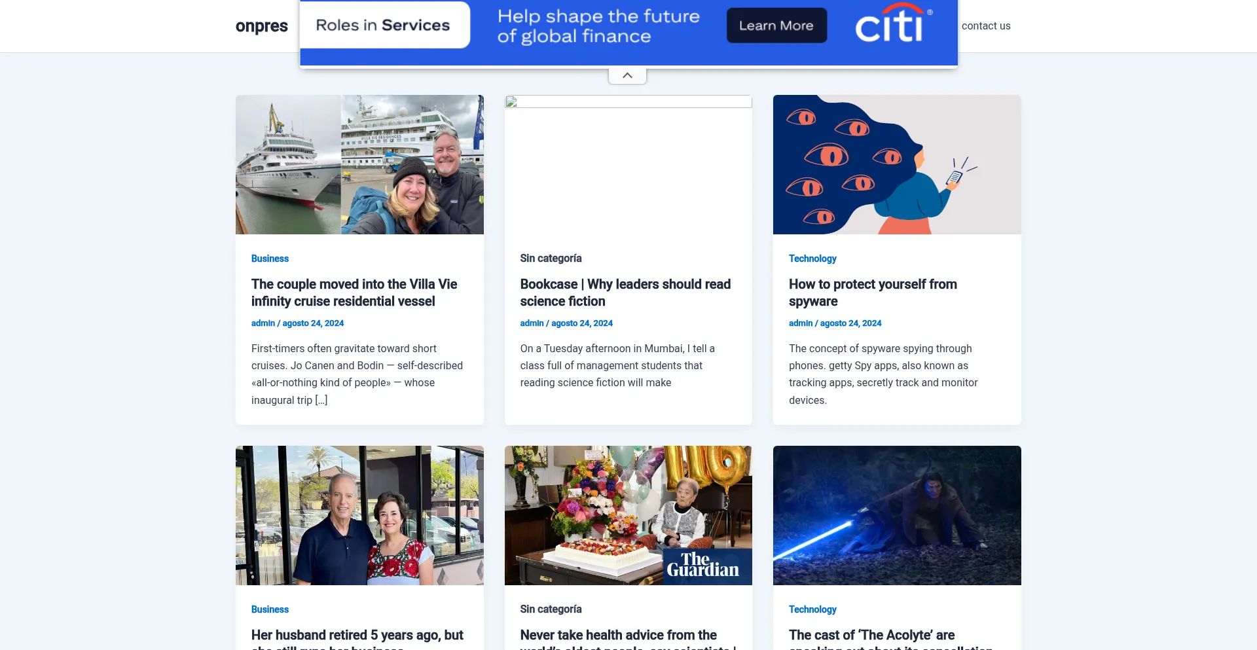Viewport: 1257px width, 650px height.
Task: Open How to protect yourself from spyware
Action: pos(873,293)
